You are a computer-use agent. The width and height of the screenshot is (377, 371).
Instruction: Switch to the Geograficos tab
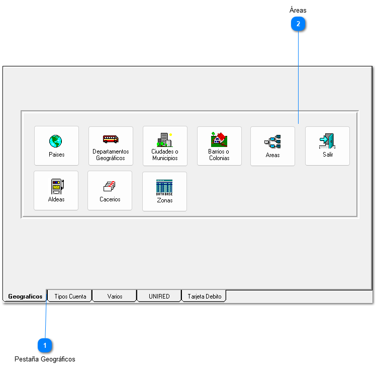pos(25,296)
